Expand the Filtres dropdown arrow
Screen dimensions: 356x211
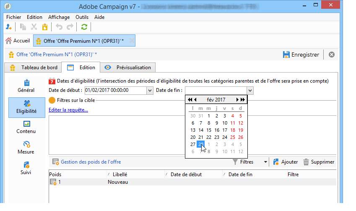[265, 162]
